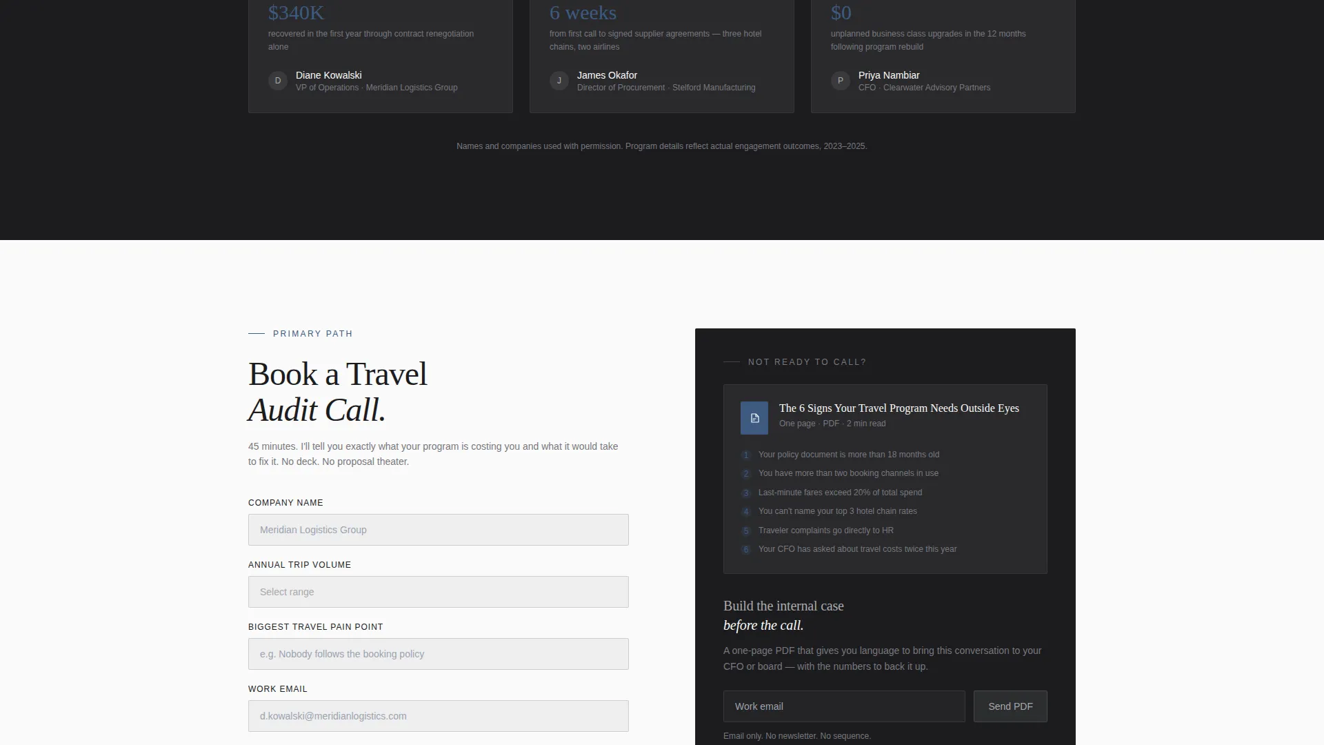
Task: Click the '6 weeks' statistic text
Action: 583,12
